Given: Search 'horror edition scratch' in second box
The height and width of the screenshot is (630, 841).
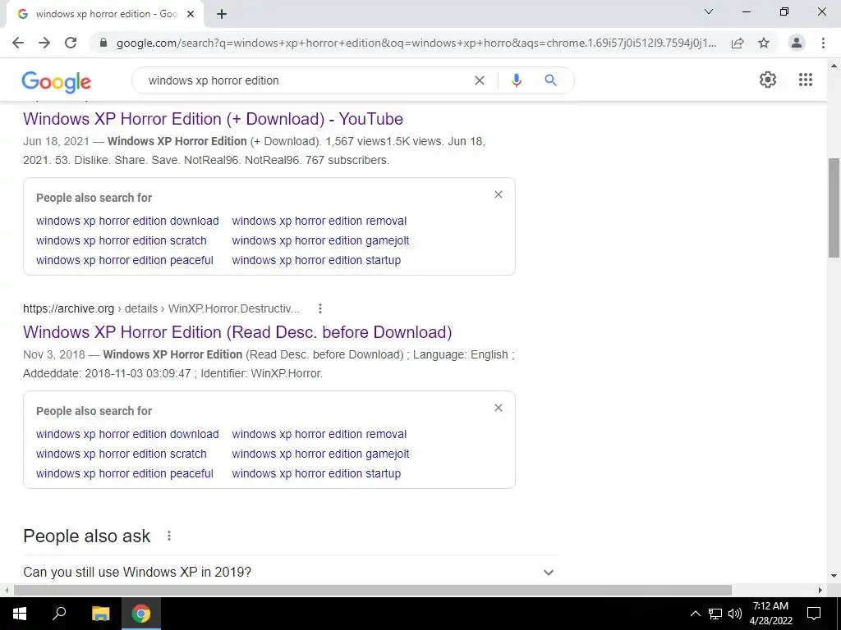Looking at the screenshot, I should [x=122, y=454].
